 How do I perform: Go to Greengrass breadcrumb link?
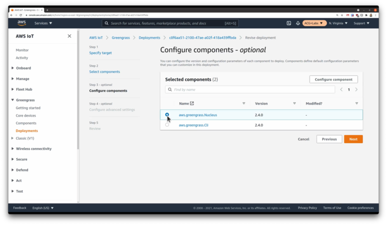pos(121,38)
